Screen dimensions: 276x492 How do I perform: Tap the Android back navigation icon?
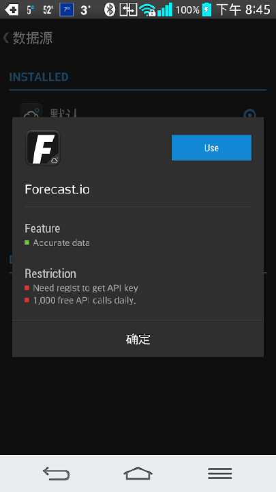coord(57,473)
